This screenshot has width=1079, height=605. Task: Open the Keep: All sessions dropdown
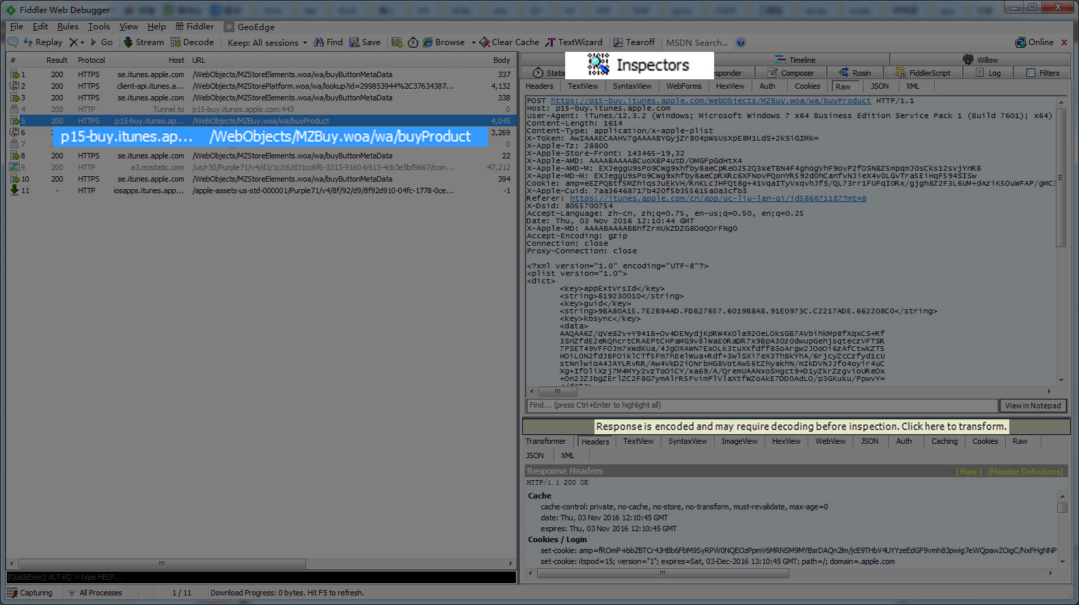(x=267, y=42)
